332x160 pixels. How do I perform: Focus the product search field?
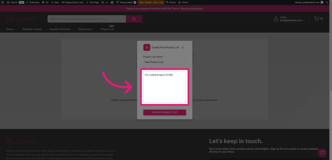pyautogui.click(x=87, y=19)
